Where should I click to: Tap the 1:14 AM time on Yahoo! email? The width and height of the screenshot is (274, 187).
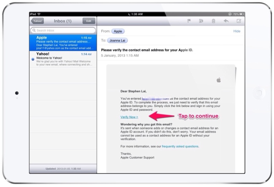tap(86, 54)
